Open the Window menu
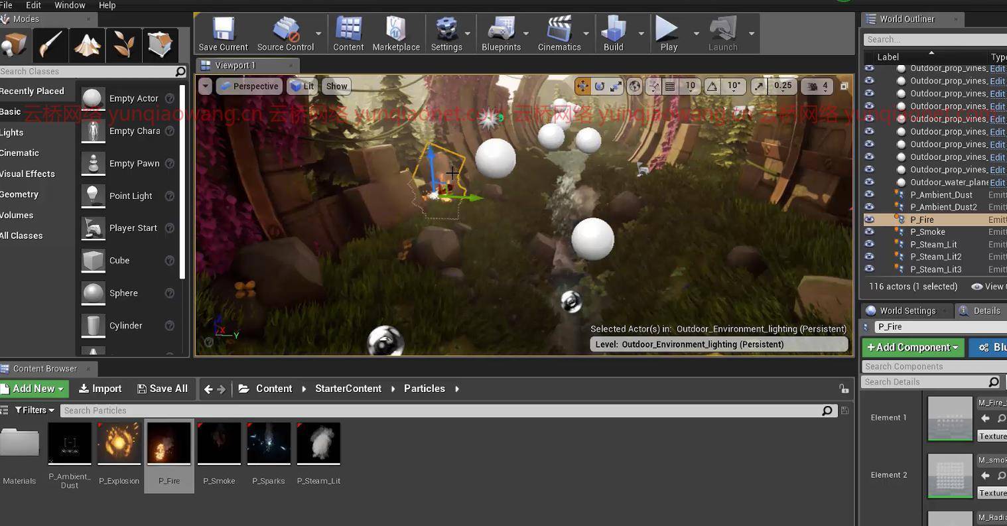 [70, 5]
